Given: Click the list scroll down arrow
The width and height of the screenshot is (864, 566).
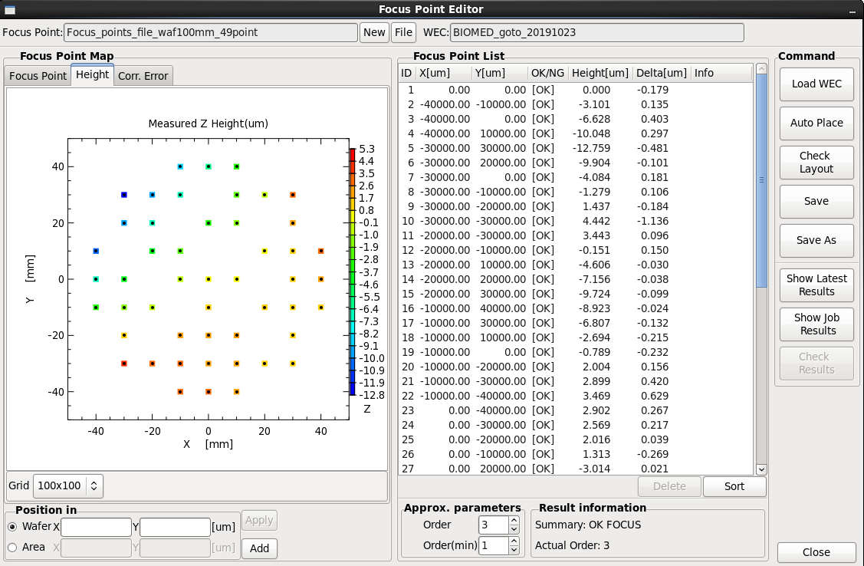Looking at the screenshot, I should click(x=761, y=469).
